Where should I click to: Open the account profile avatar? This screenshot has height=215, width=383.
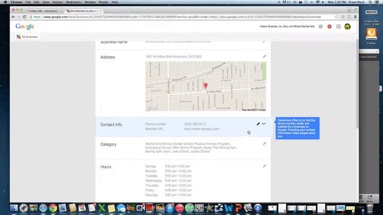click(x=347, y=26)
